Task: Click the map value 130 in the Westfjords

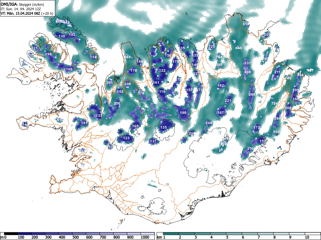Action: click(62, 36)
